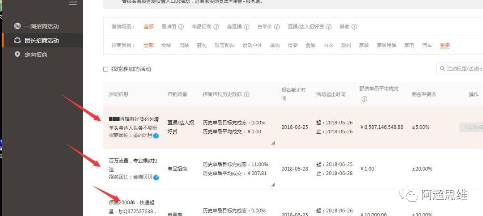Image resolution: width=483 pixels, height=216 pixels.
Task: Click the 团长招商活动 sidebar icon
Action: point(17,40)
